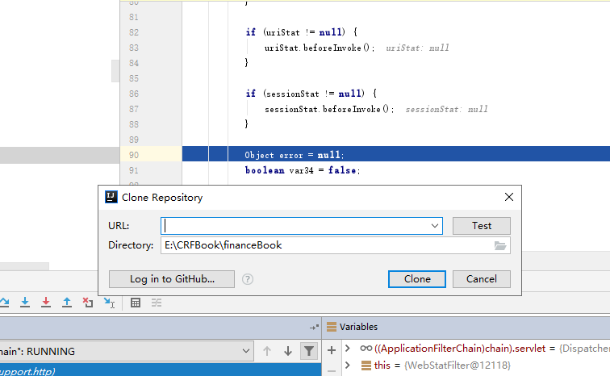
Task: Click the restore layout pin icon
Action: (x=314, y=328)
